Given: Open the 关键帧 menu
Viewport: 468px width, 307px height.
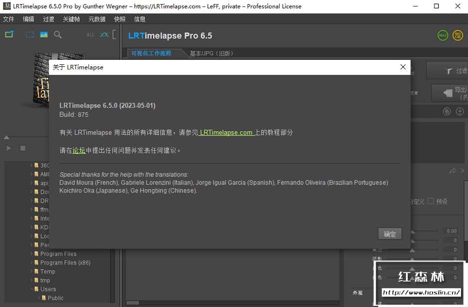Looking at the screenshot, I should [71, 19].
